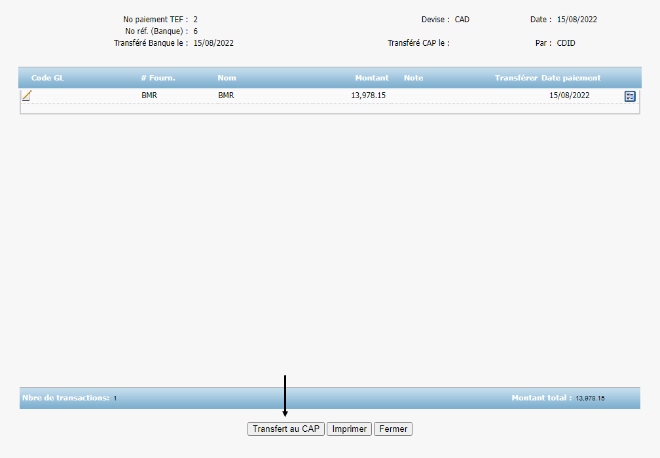660x458 pixels.
Task: Click the Date paiement column header
Action: 571,78
